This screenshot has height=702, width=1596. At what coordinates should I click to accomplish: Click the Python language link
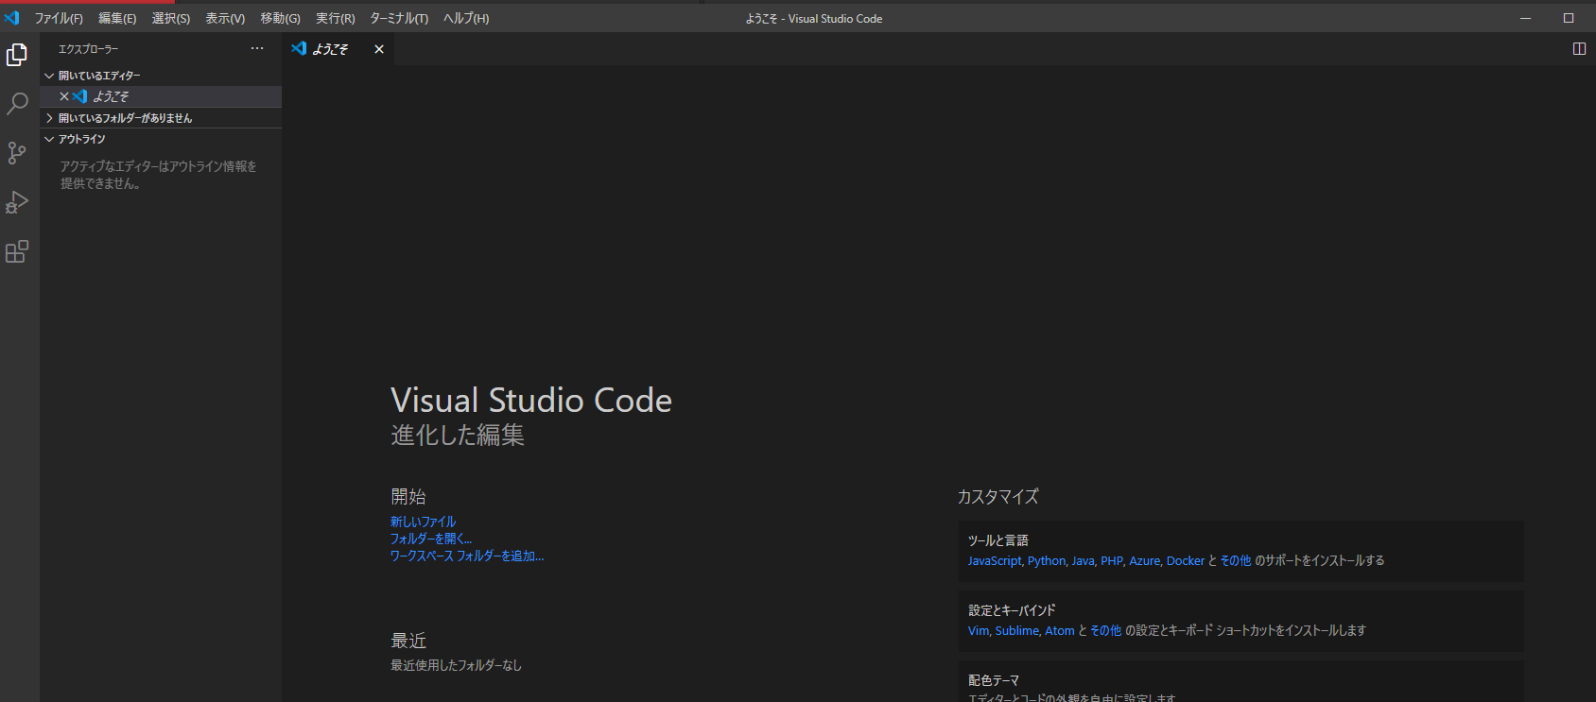1047,561
